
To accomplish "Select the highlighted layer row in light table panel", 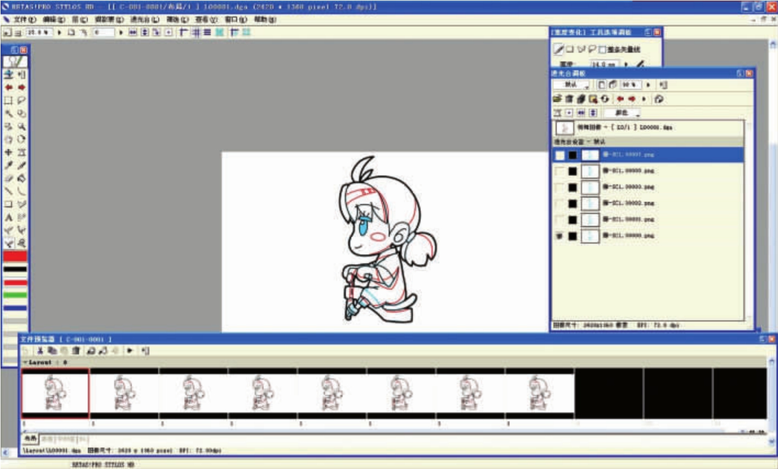I will pyautogui.click(x=648, y=155).
